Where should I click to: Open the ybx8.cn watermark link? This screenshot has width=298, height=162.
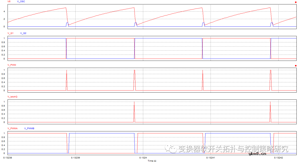tap(257, 154)
